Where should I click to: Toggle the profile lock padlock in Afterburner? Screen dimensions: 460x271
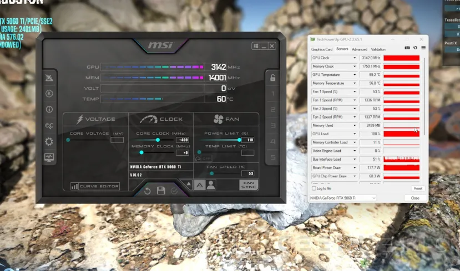point(272,78)
